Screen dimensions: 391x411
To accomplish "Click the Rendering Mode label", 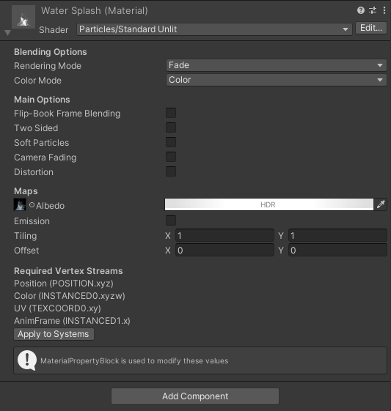I will [x=48, y=66].
